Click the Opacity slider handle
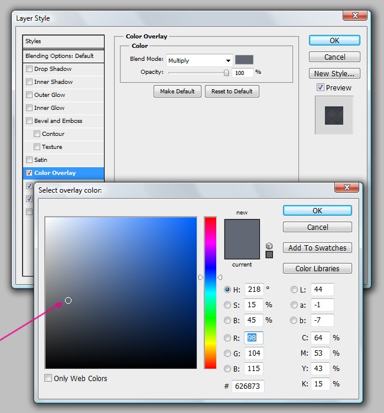This screenshot has height=413, width=384. coord(226,73)
